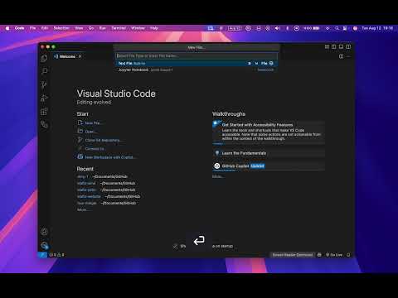Screen dimensions: 398x298
Task: Click the Connect to link under Start
Action: [x=95, y=149]
